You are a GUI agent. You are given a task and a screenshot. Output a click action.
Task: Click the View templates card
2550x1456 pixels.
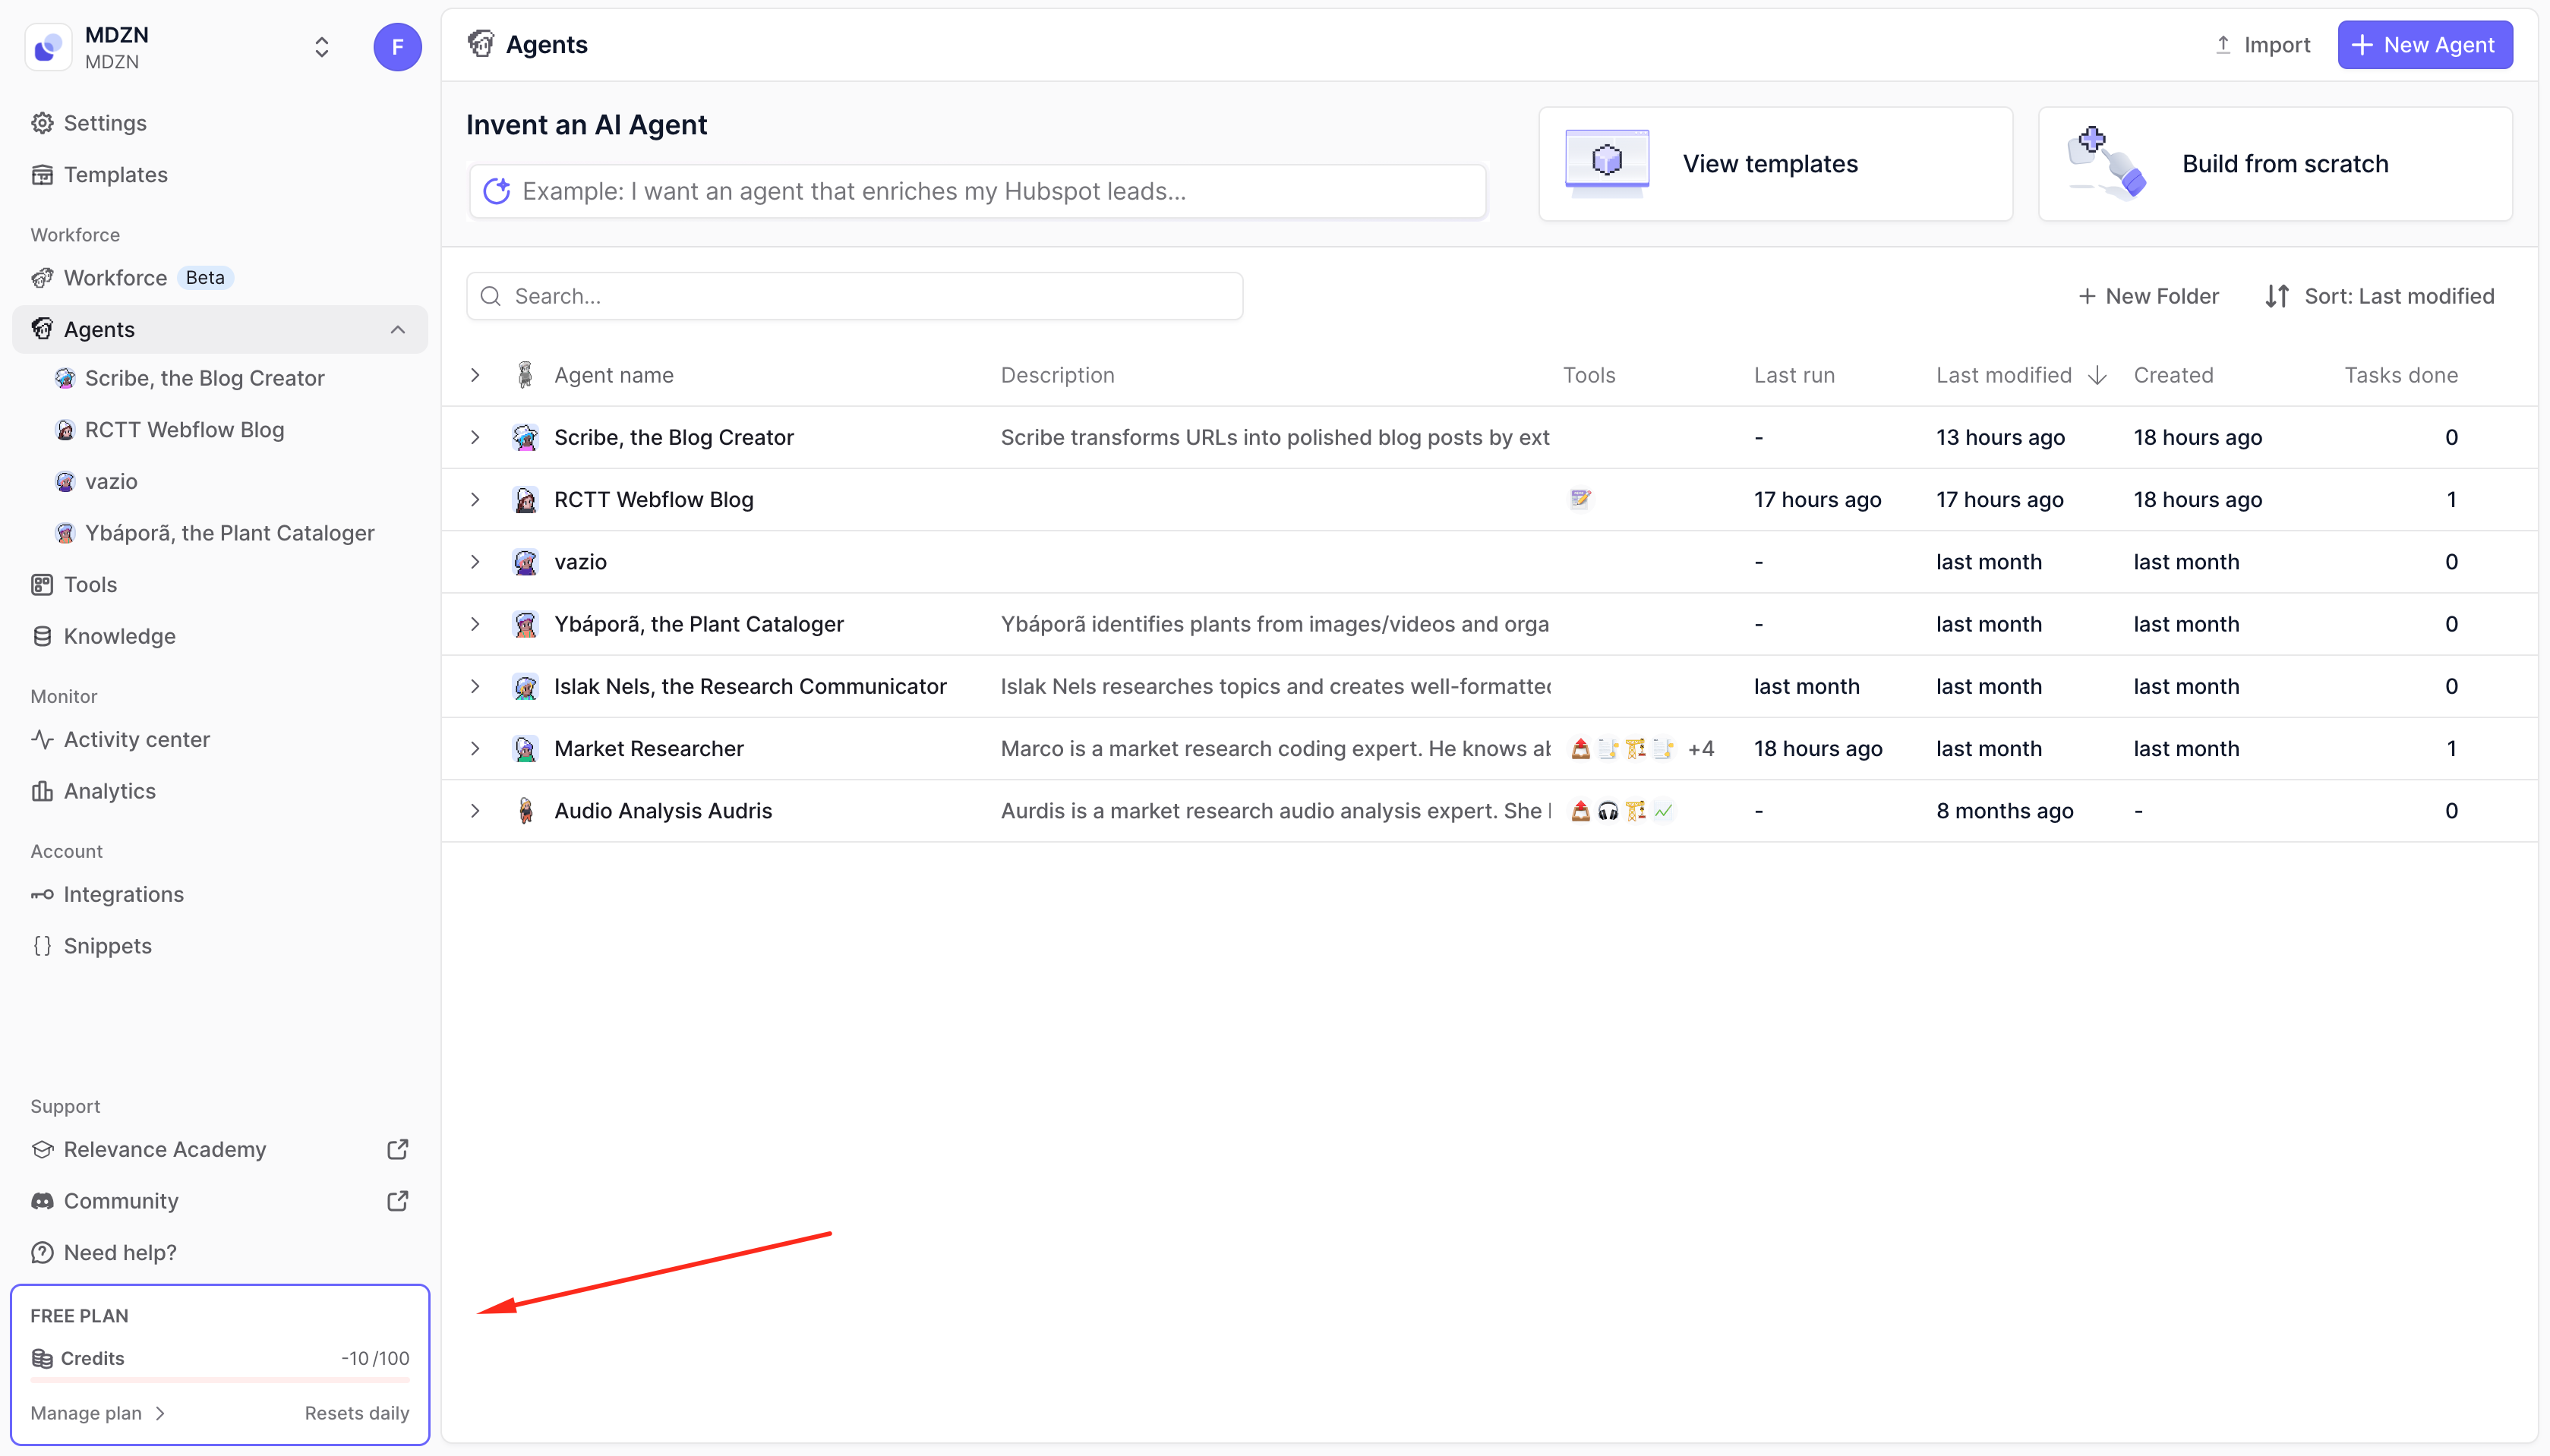(1775, 164)
